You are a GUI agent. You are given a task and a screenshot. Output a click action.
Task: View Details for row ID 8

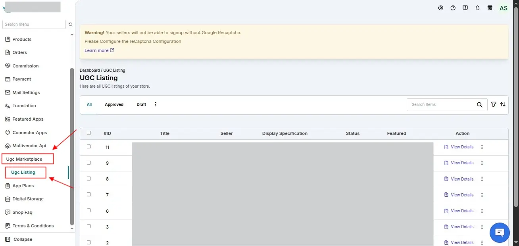459,179
